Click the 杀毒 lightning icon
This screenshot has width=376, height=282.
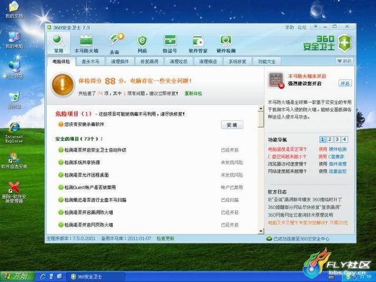(x=115, y=43)
